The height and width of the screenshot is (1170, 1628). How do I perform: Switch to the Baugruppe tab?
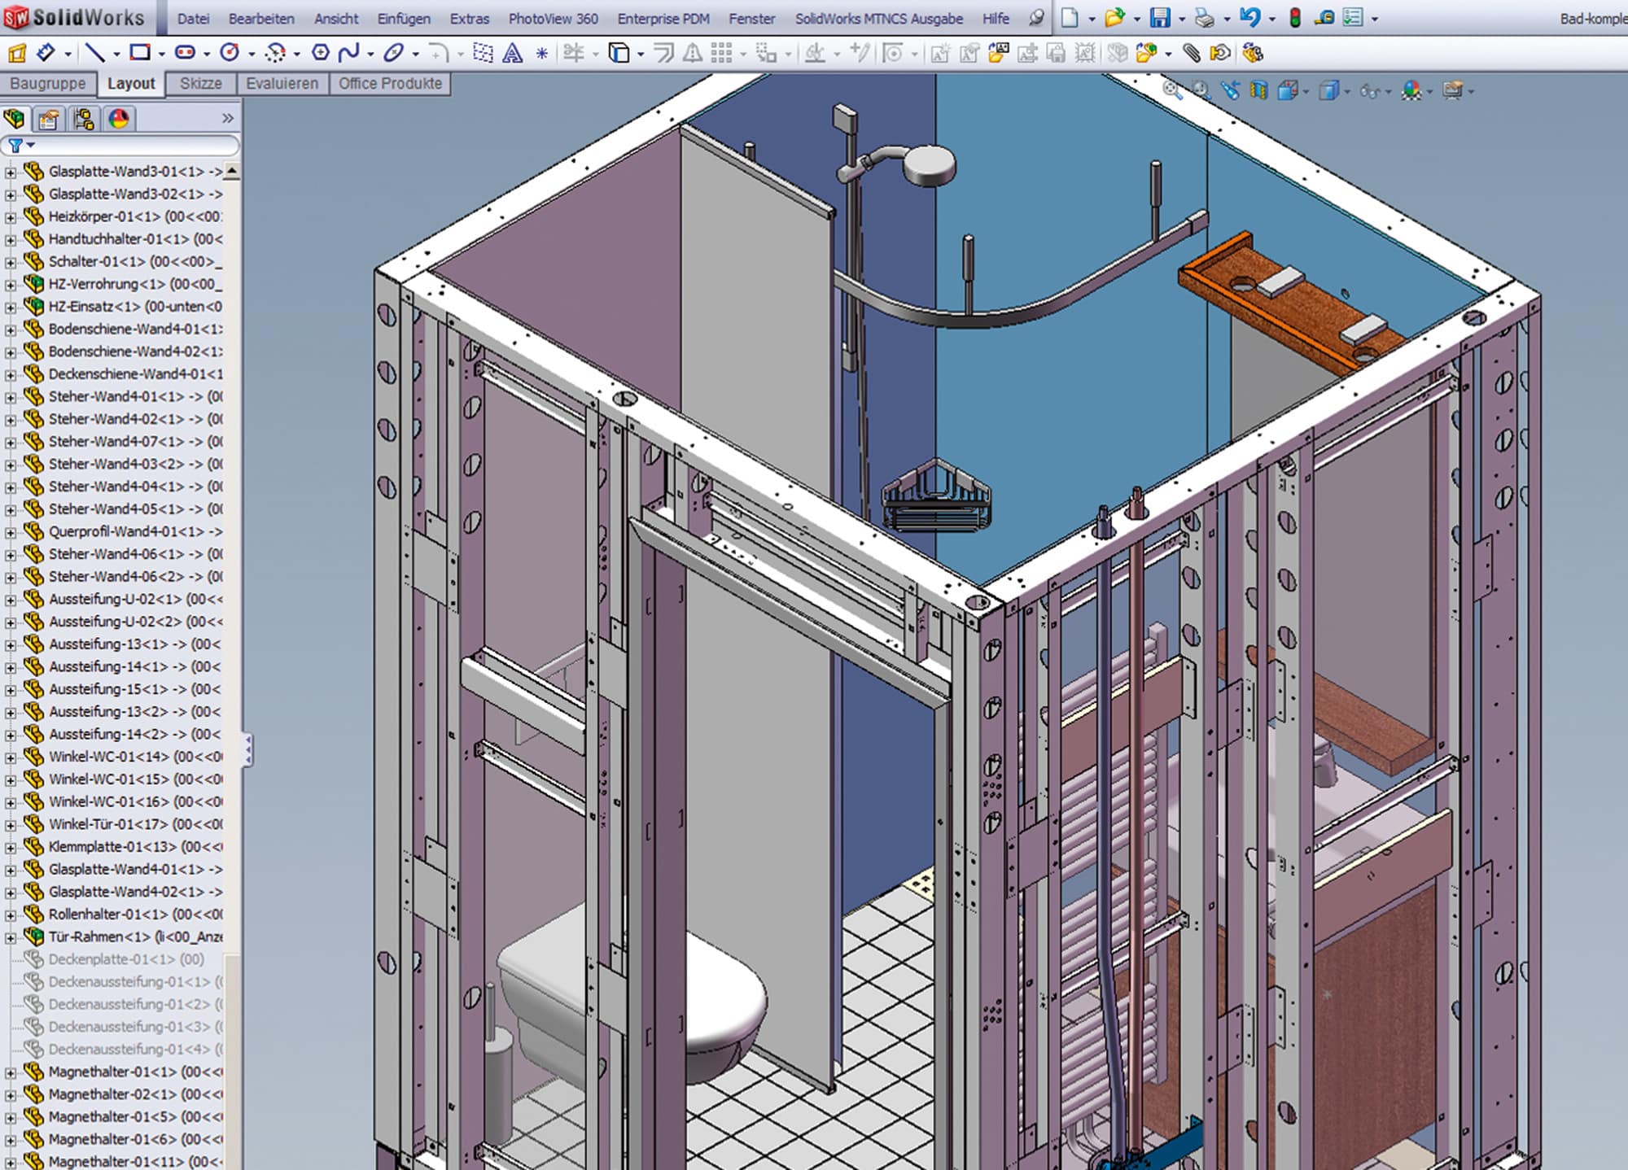click(x=47, y=84)
